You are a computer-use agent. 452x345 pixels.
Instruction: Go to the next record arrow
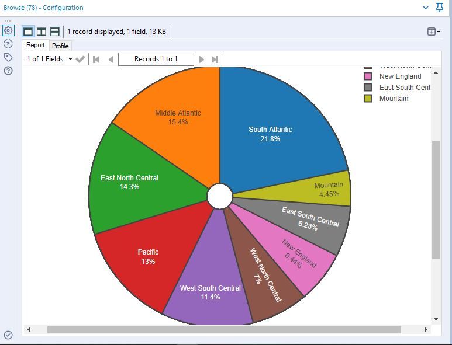(x=202, y=60)
